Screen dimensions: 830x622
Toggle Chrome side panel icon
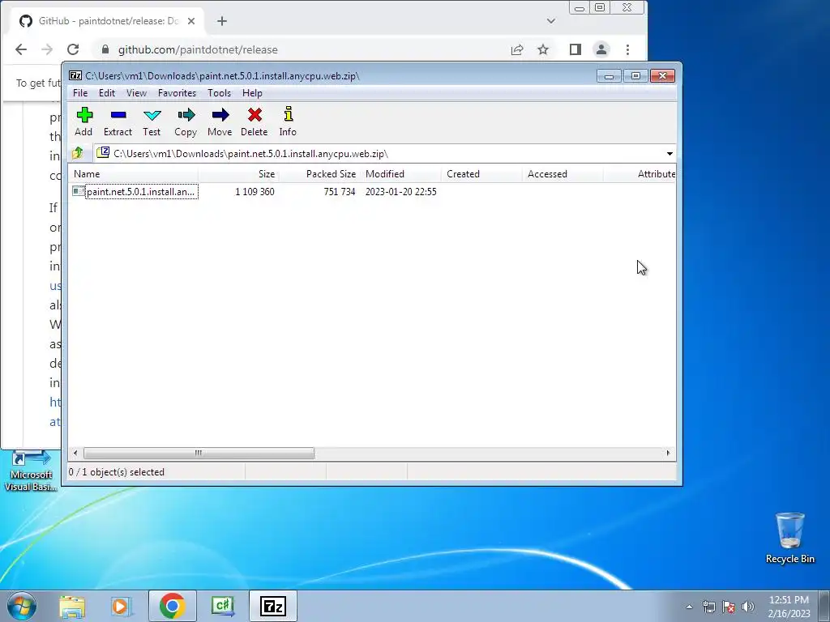[x=575, y=49]
